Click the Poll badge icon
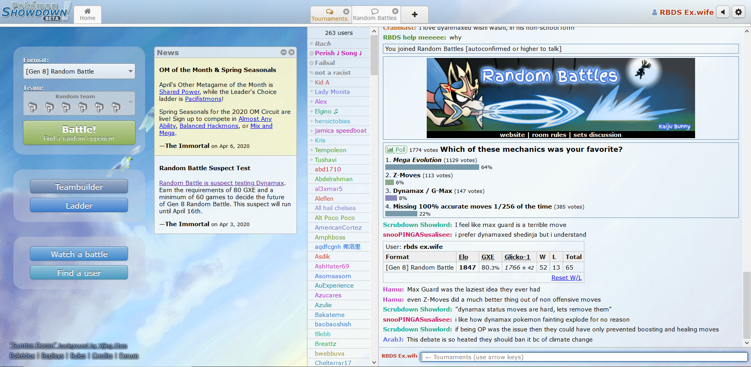The image size is (751, 367). tap(396, 149)
